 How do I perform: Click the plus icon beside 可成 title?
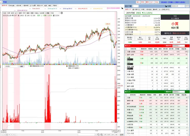2,2
